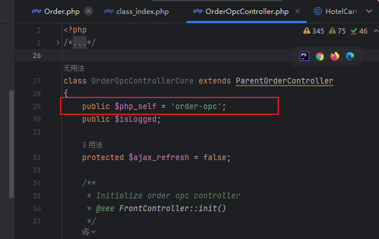Show hidden tabs dropdown chevron
The image size is (379, 239).
coord(369,11)
